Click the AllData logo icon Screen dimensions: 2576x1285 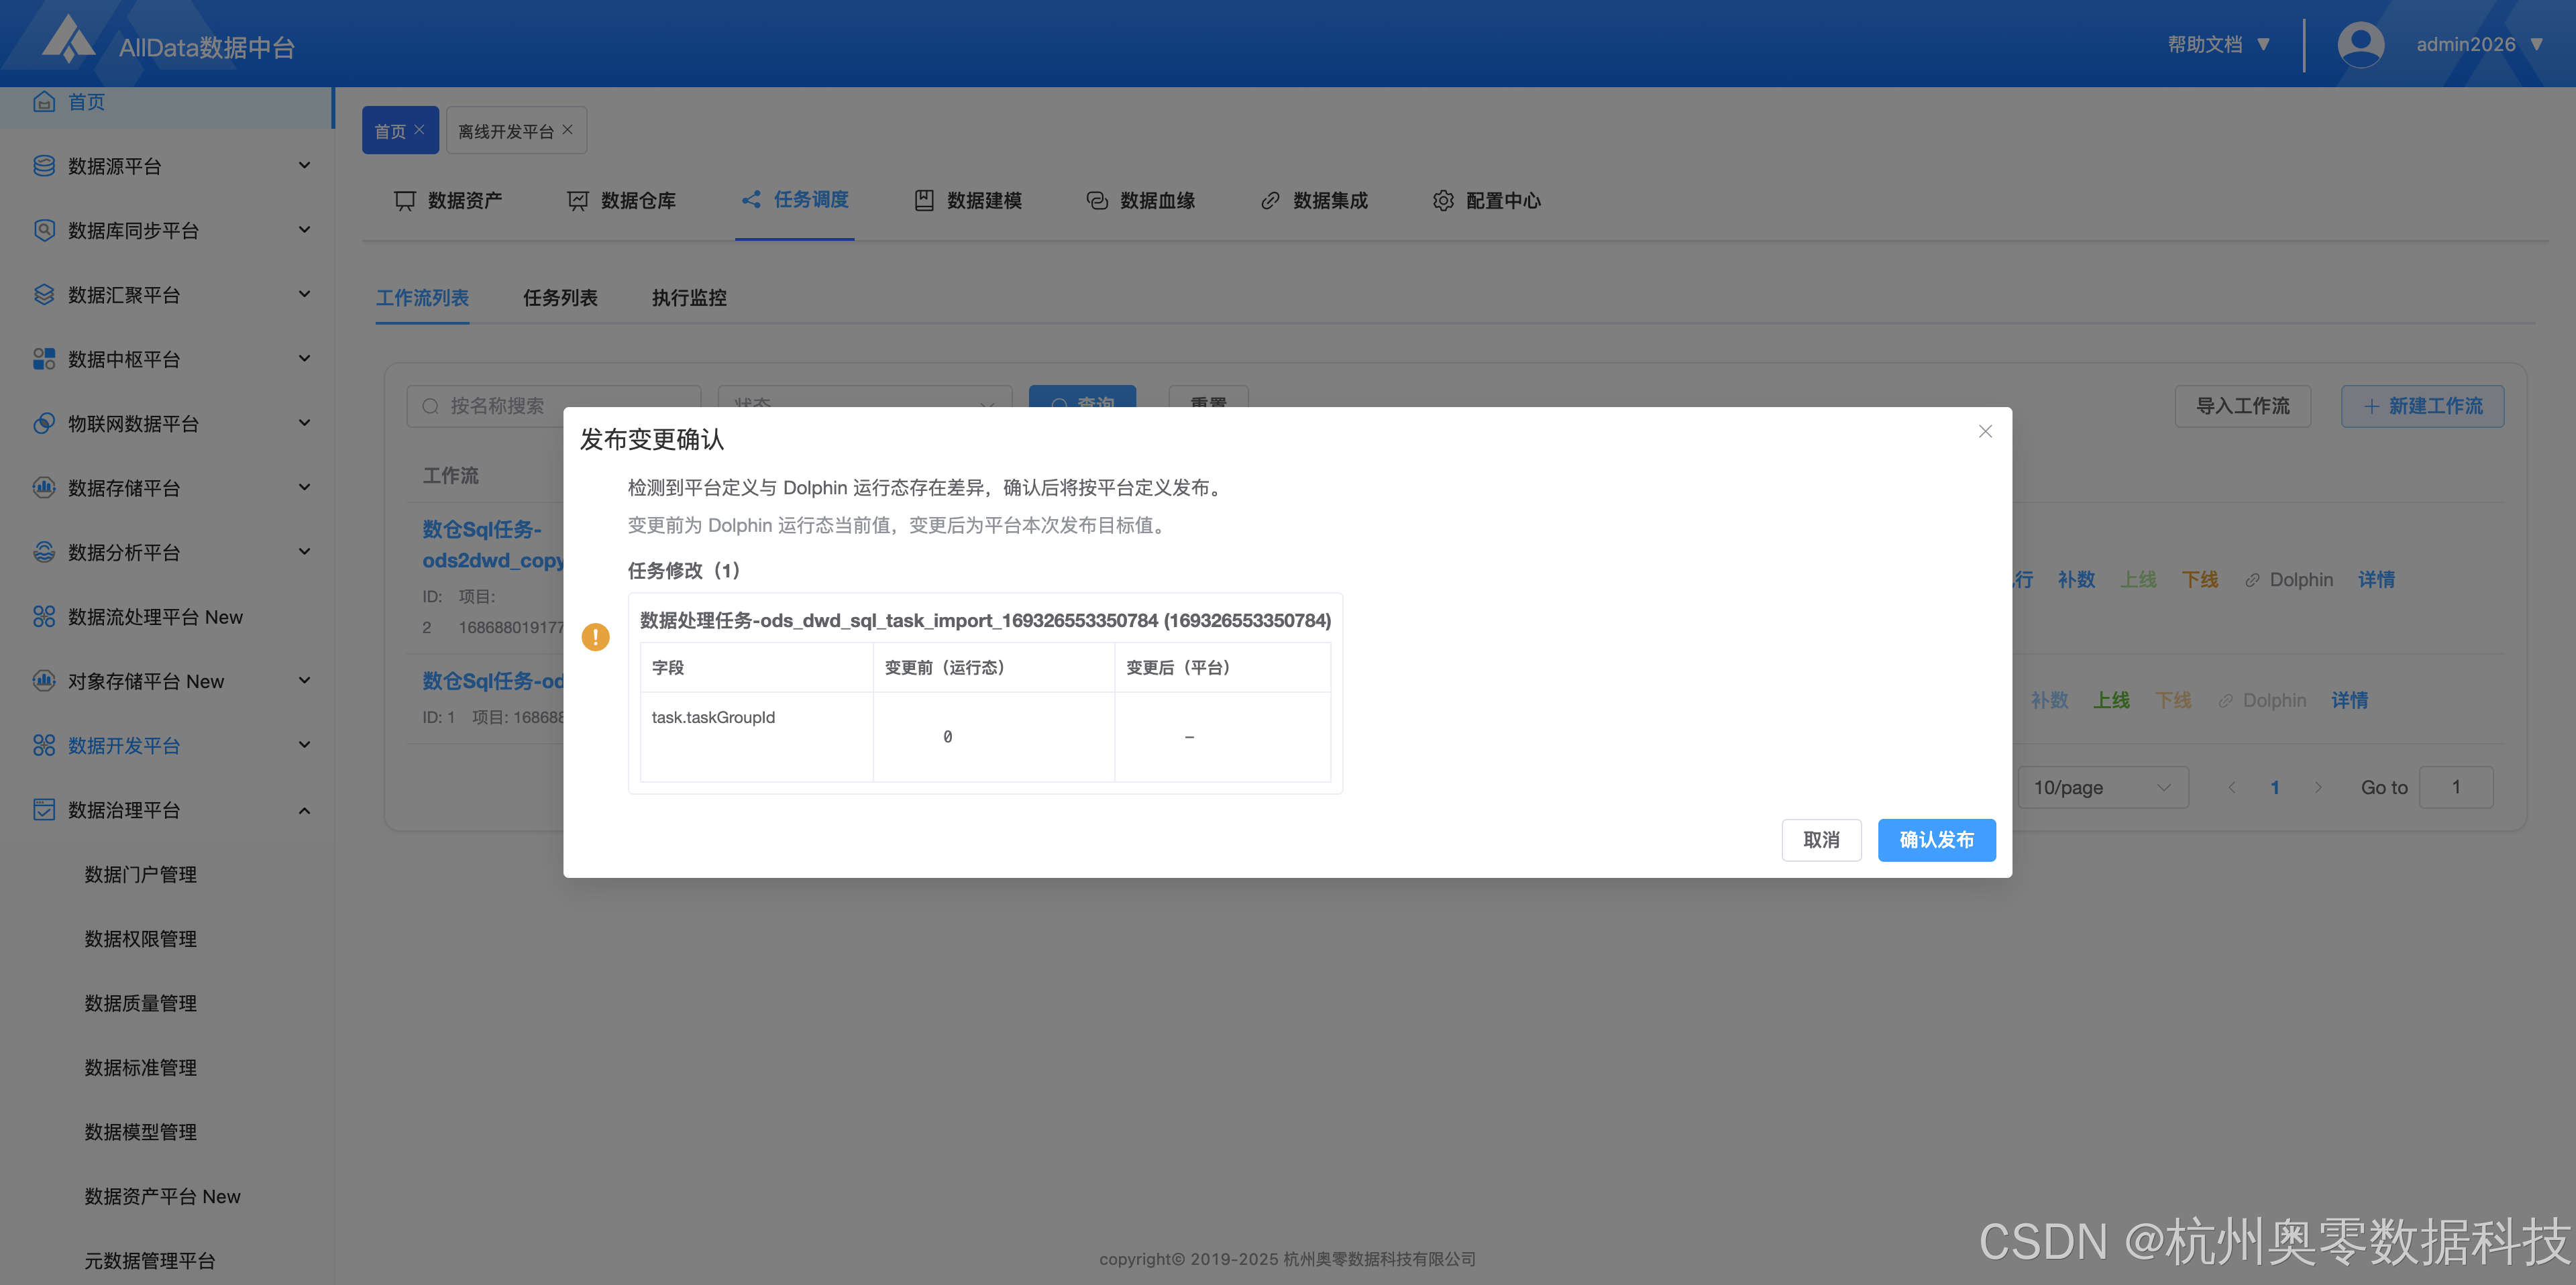tap(68, 40)
